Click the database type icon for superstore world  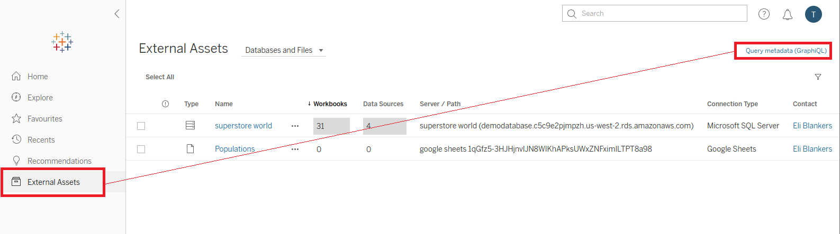(x=190, y=126)
